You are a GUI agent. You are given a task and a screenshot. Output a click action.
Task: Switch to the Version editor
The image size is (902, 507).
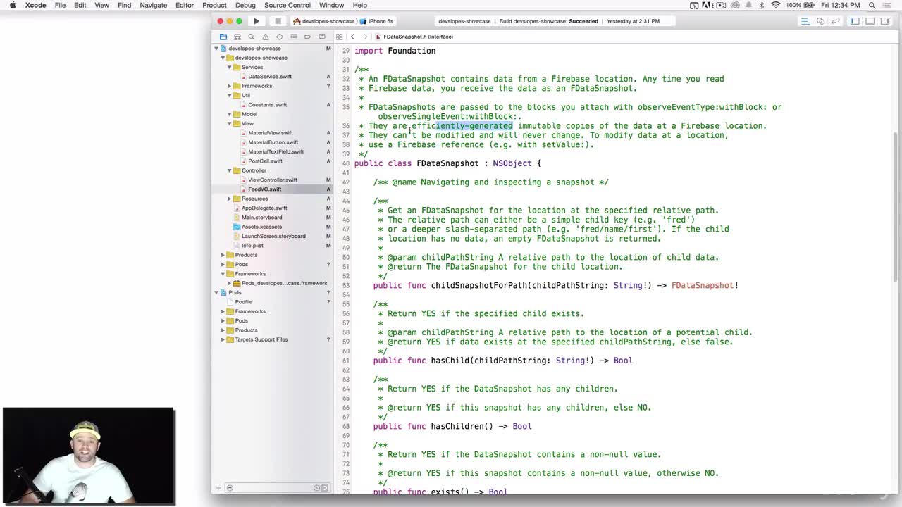pos(835,21)
